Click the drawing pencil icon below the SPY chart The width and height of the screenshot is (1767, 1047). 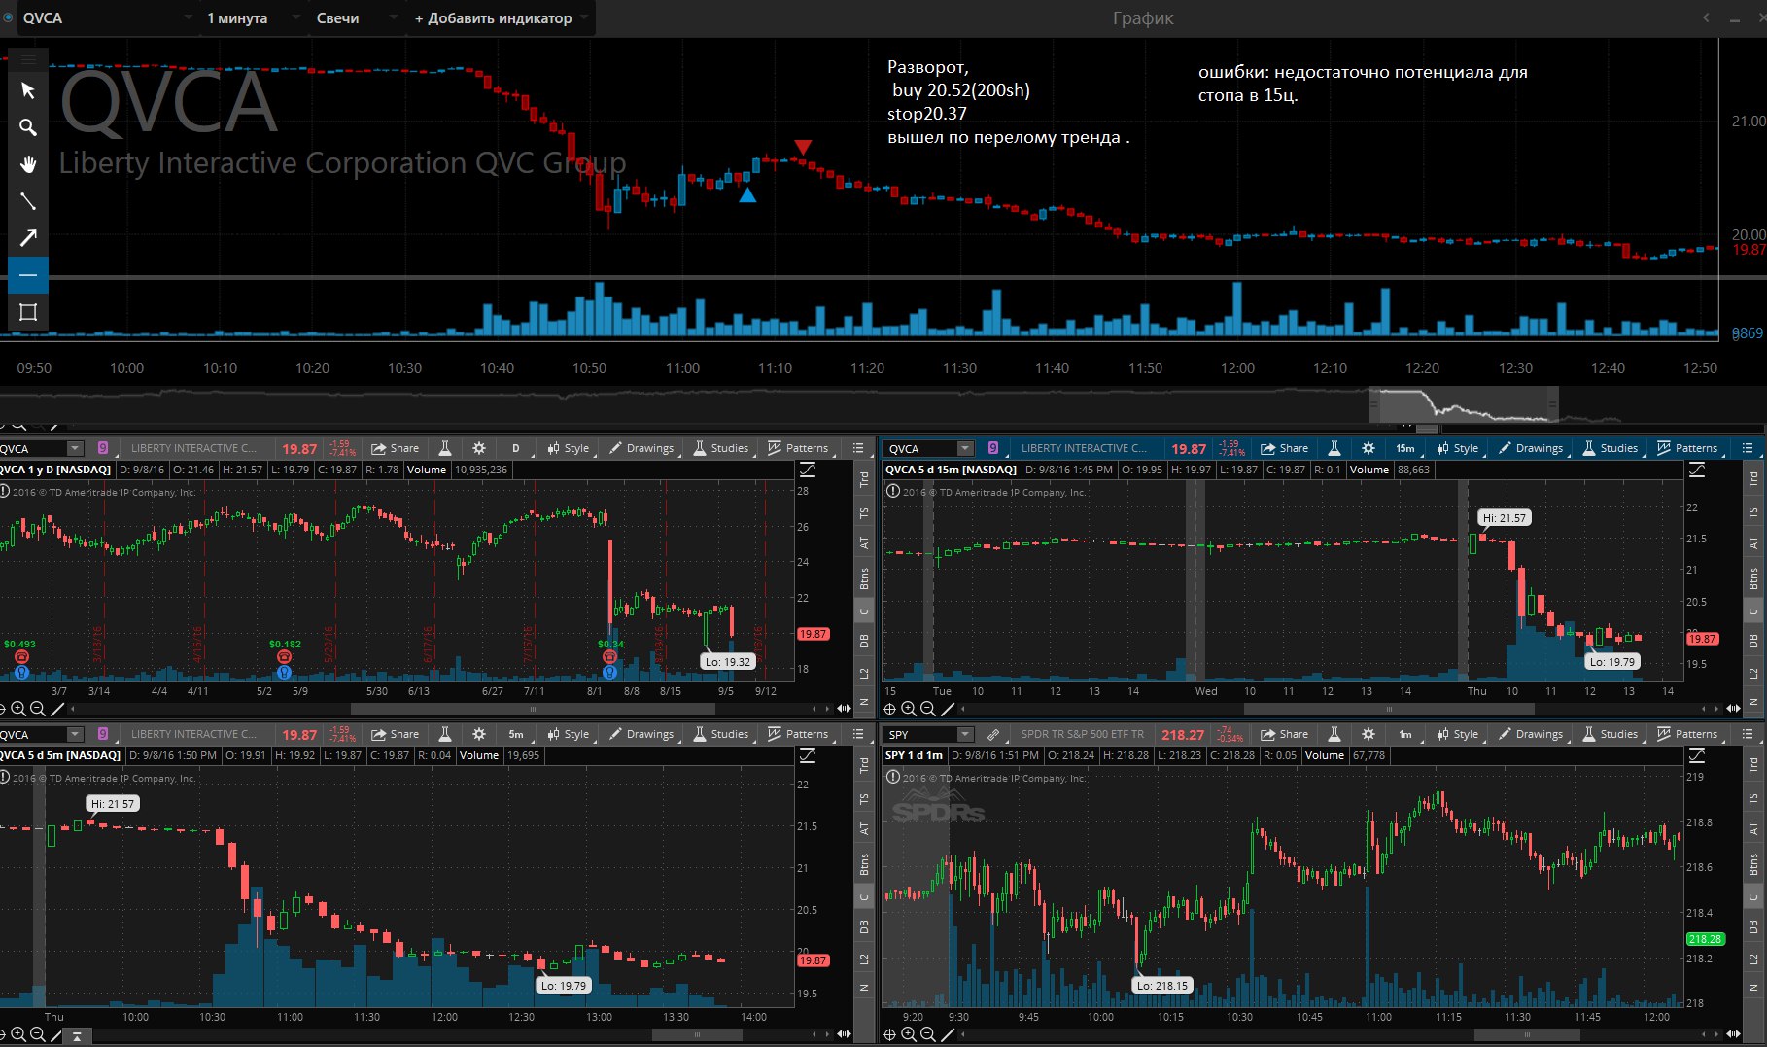pos(948,1034)
